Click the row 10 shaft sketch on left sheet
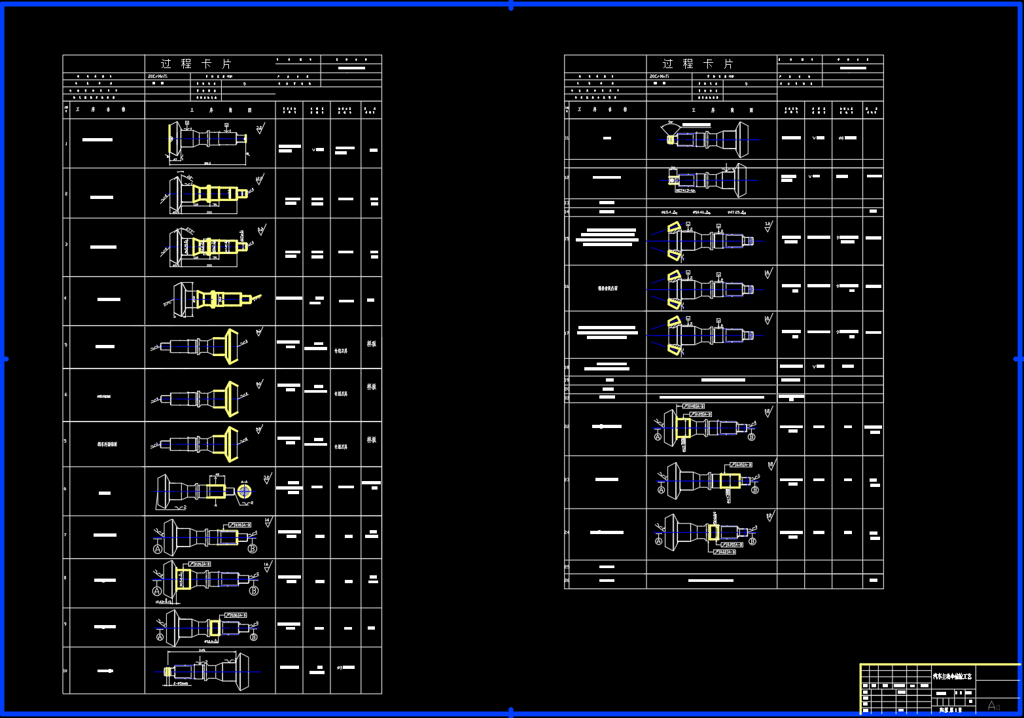1024x718 pixels. tap(206, 672)
